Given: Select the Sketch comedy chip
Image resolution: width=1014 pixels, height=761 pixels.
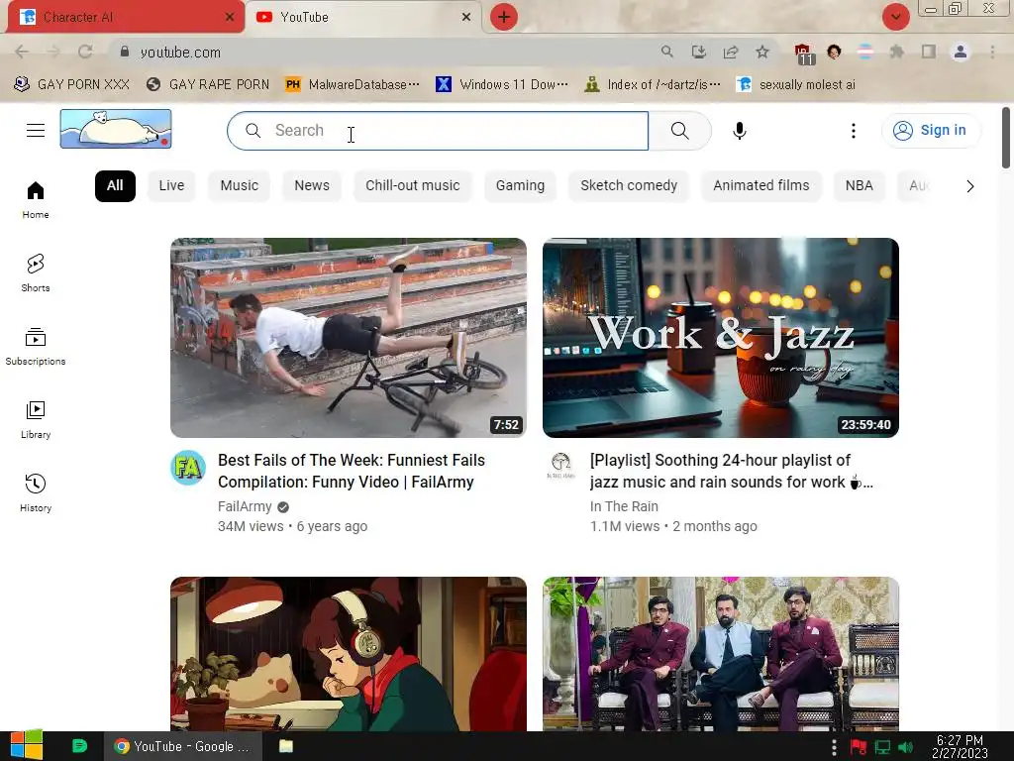Looking at the screenshot, I should point(629,185).
